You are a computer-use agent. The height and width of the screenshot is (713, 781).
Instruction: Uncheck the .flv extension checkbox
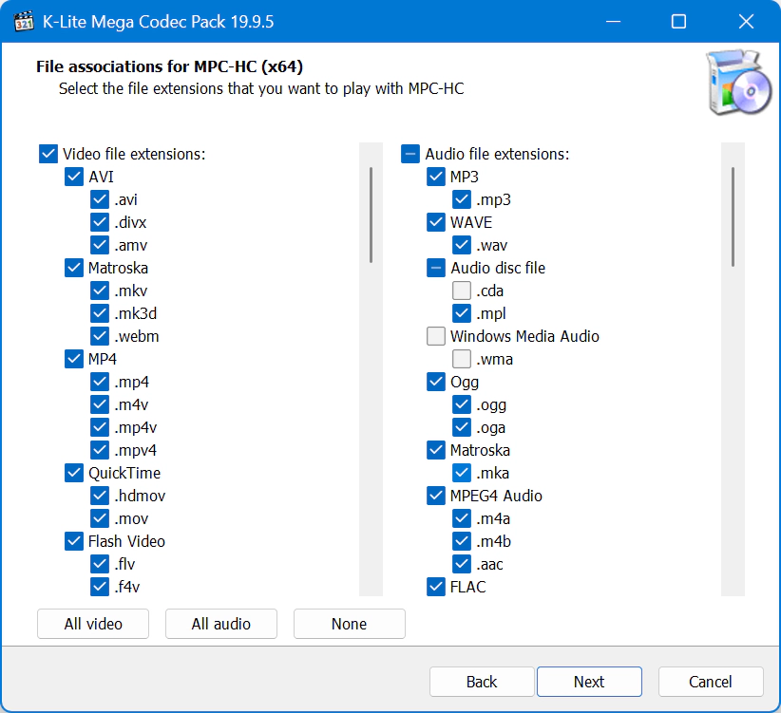tap(100, 564)
